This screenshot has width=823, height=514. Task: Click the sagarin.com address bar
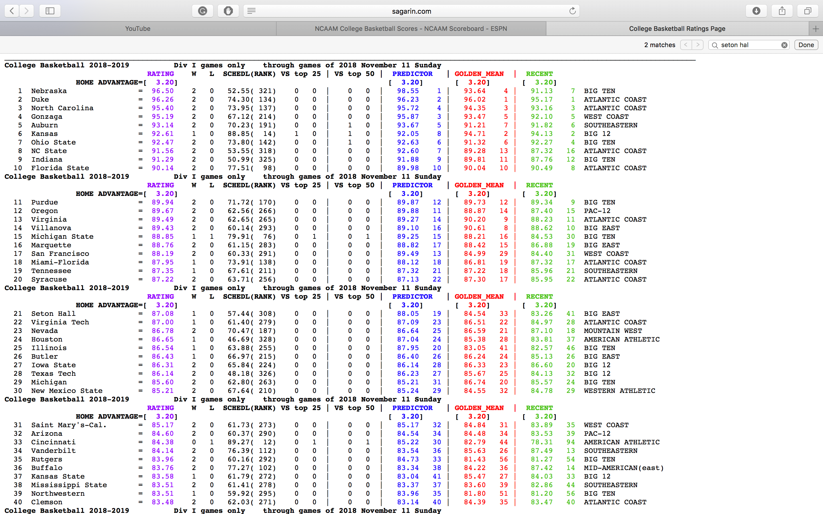click(x=411, y=11)
